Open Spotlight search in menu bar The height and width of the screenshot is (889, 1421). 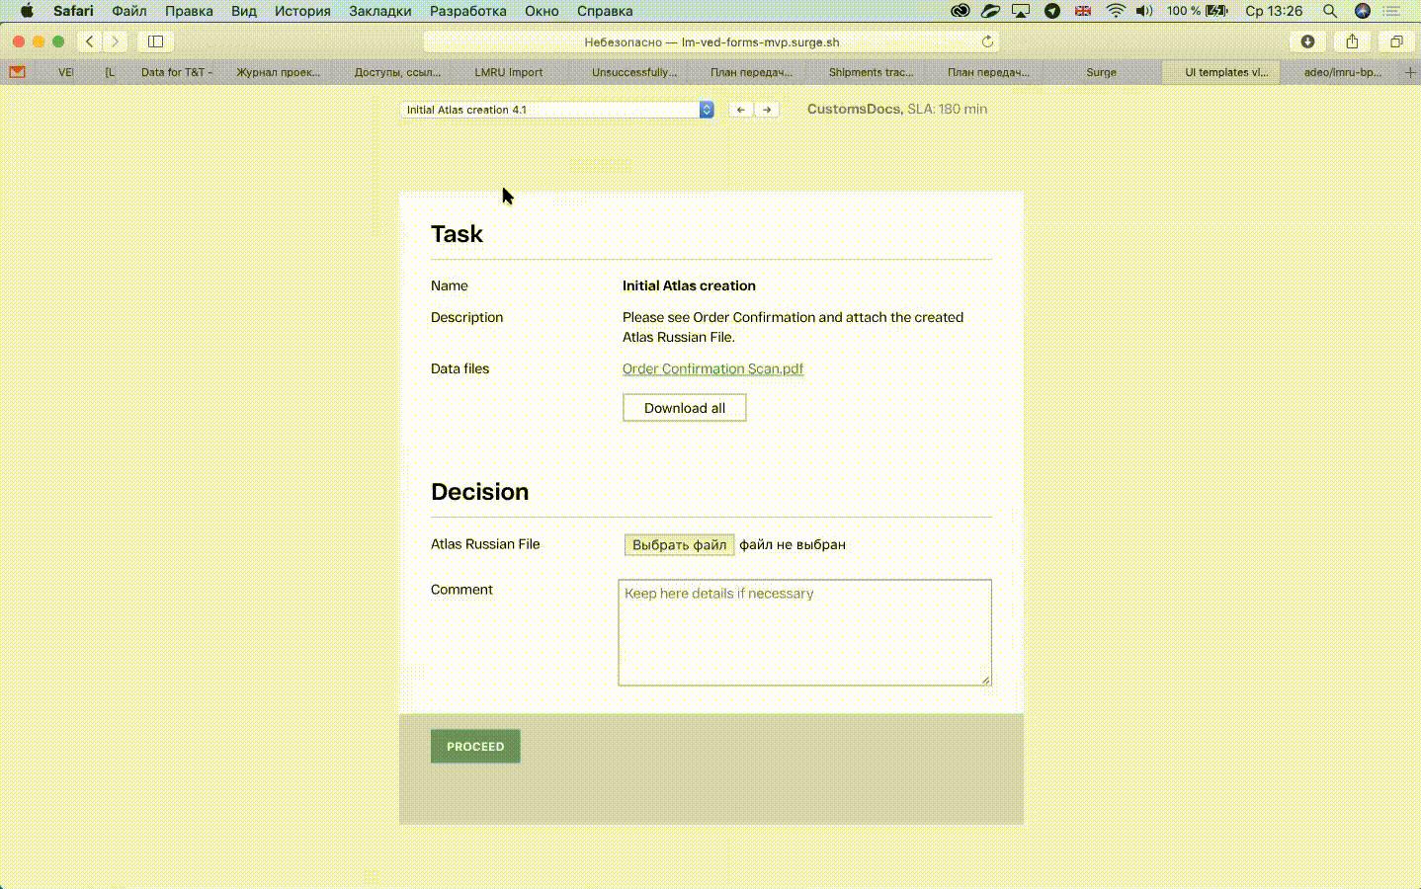point(1330,11)
